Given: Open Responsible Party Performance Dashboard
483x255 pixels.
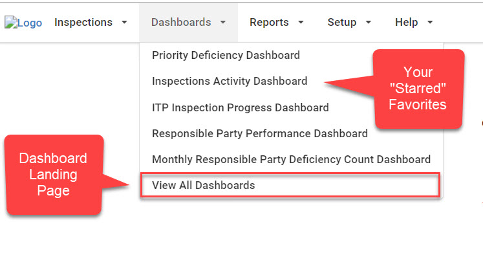Looking at the screenshot, I should (x=260, y=133).
